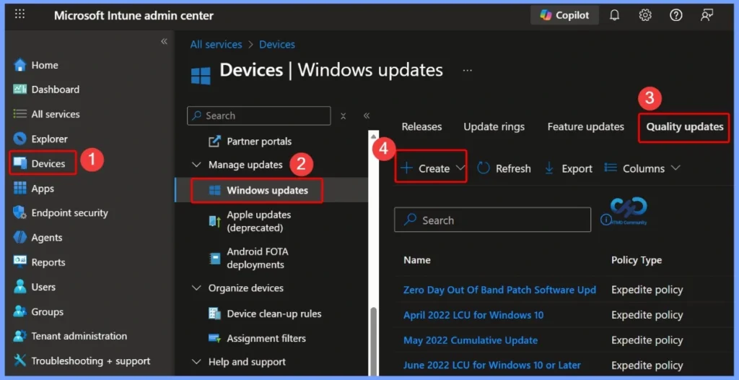Open Tenant administration in left navigation
This screenshot has width=739, height=380.
tap(70, 336)
